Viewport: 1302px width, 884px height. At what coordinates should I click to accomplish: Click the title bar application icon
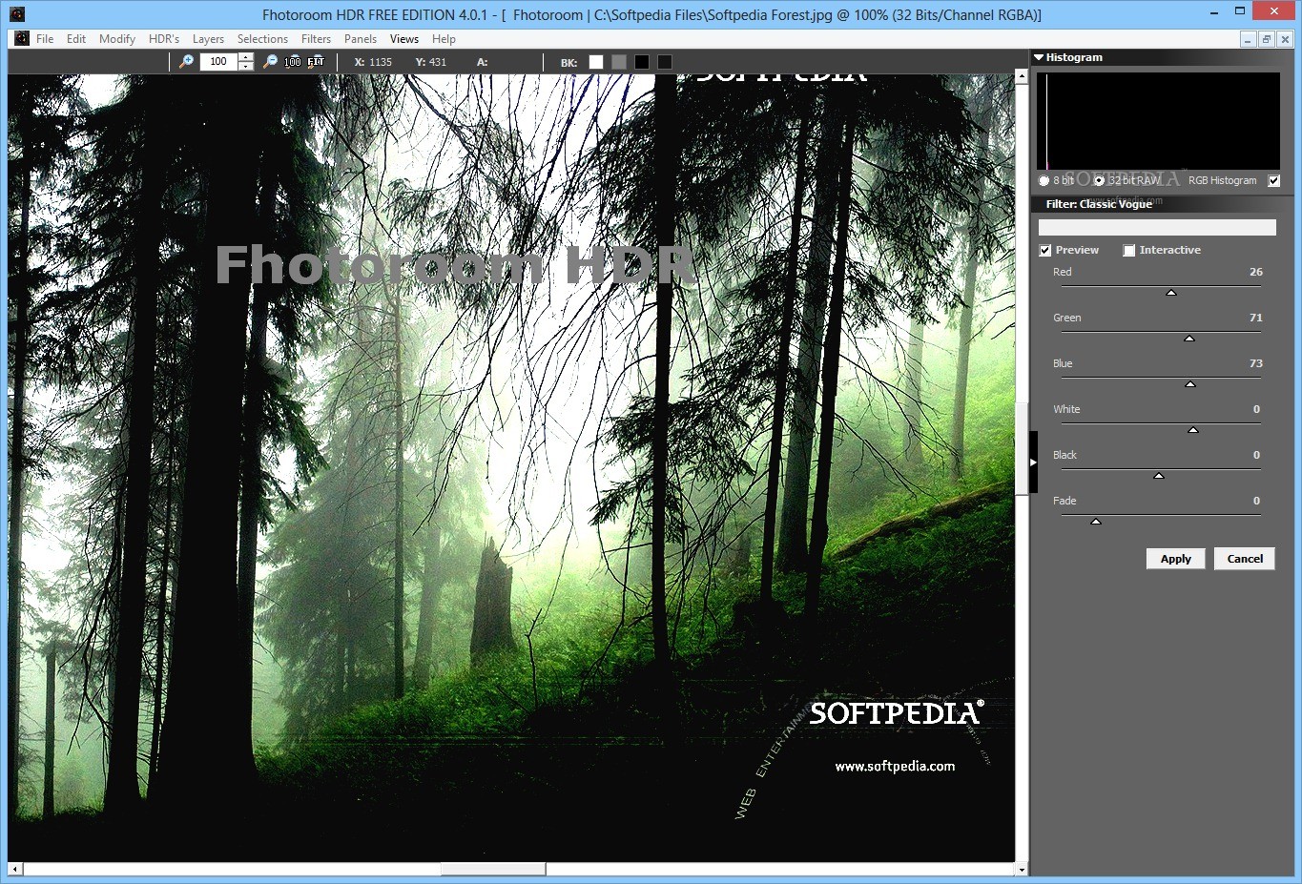pyautogui.click(x=16, y=14)
